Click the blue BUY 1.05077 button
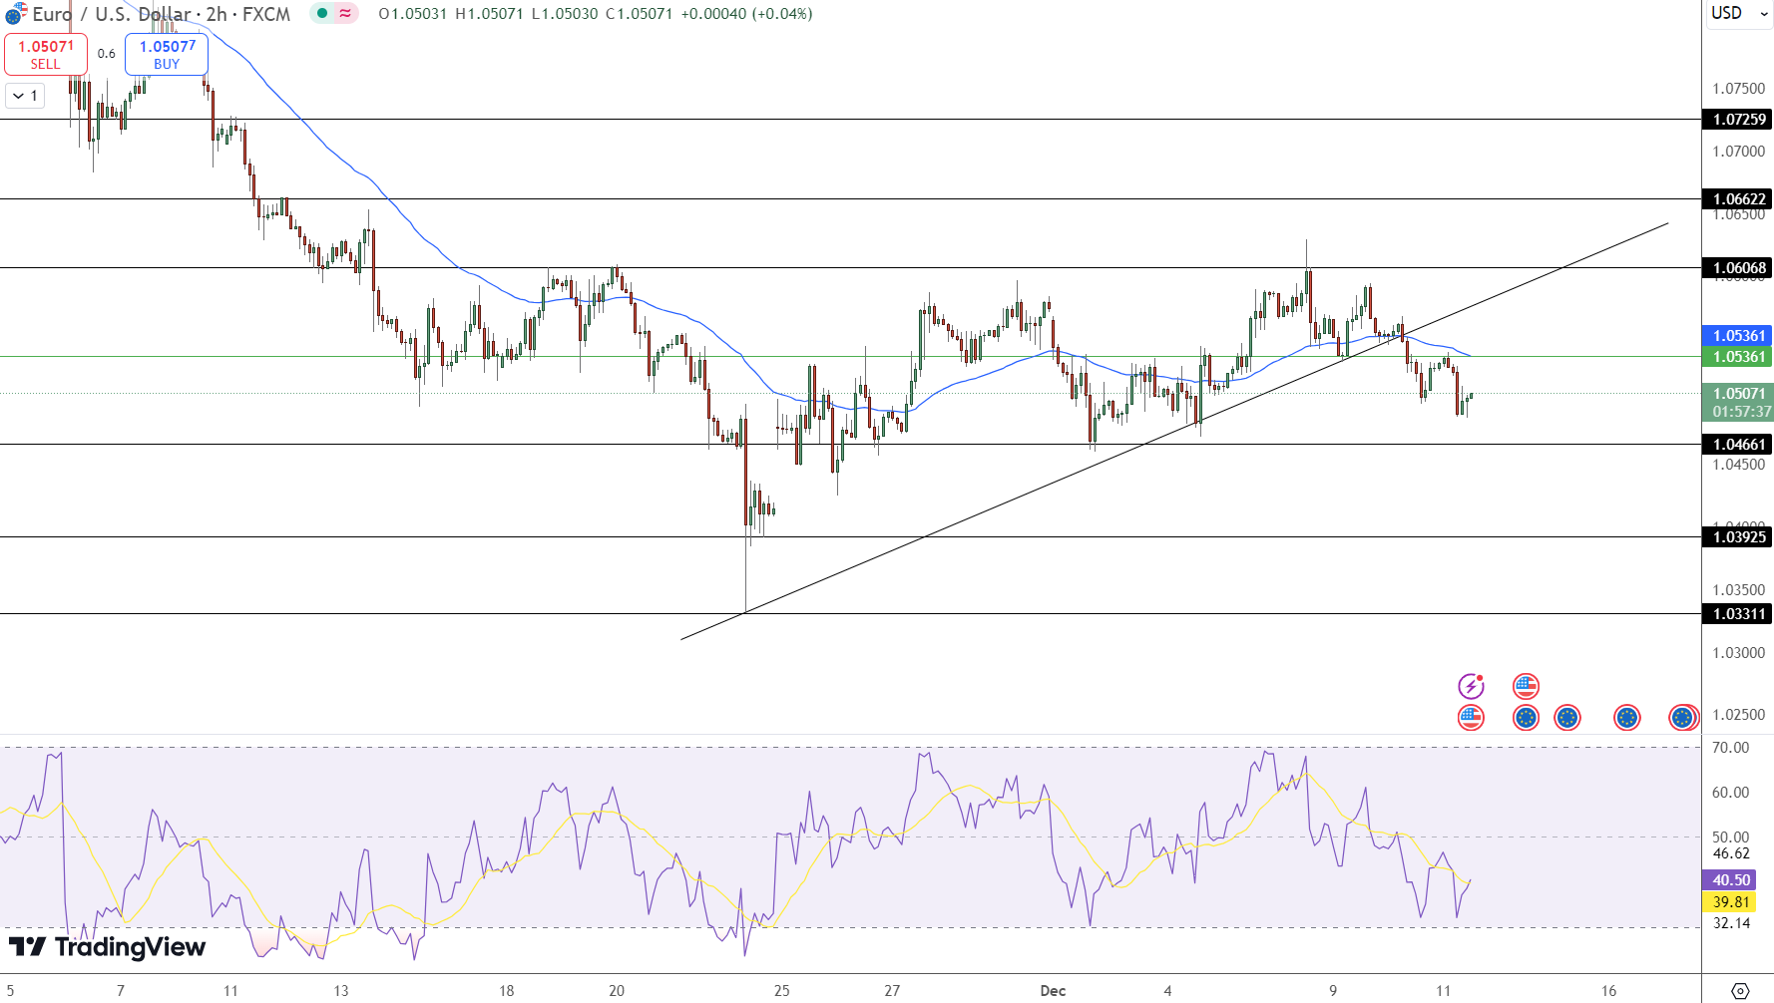Image resolution: width=1774 pixels, height=1003 pixels. tap(167, 54)
